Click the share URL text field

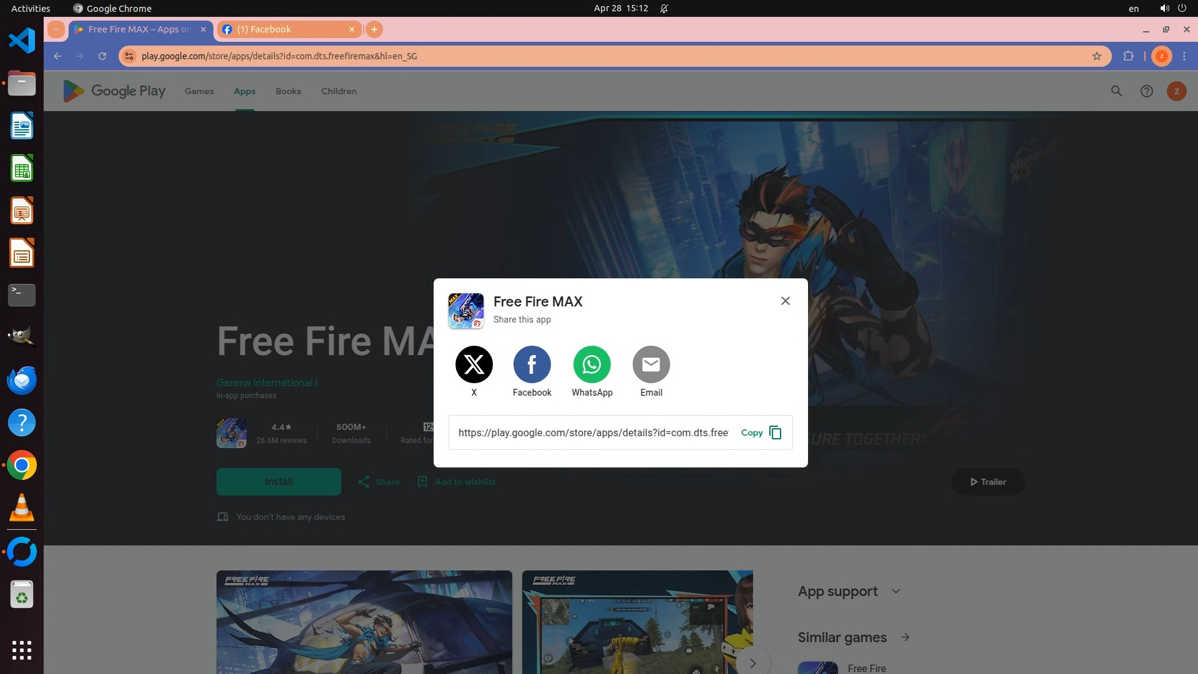pyautogui.click(x=593, y=432)
